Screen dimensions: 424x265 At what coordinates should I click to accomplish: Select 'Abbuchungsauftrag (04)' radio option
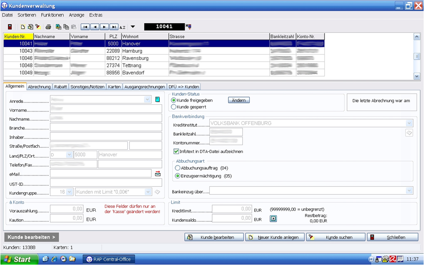coord(178,168)
